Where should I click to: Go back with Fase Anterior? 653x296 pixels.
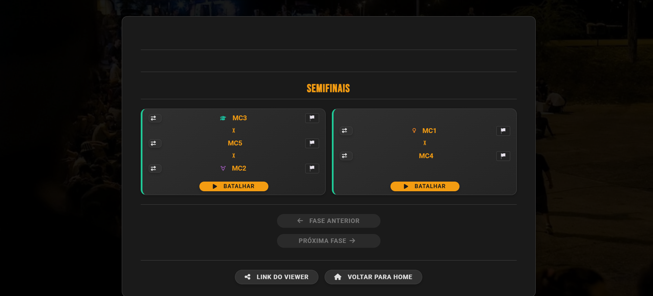(328, 221)
